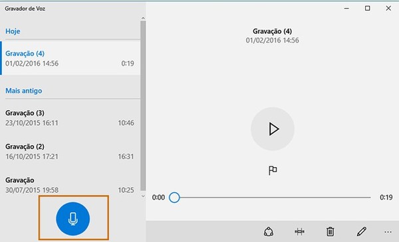This screenshot has height=242, width=399.
Task: Click the recordings list scrollbar thumb
Action: pos(143,105)
